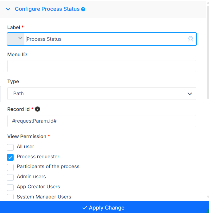Screen dimensions: 209x213
Task: Enable App Creator Users checkbox
Action: 10,187
